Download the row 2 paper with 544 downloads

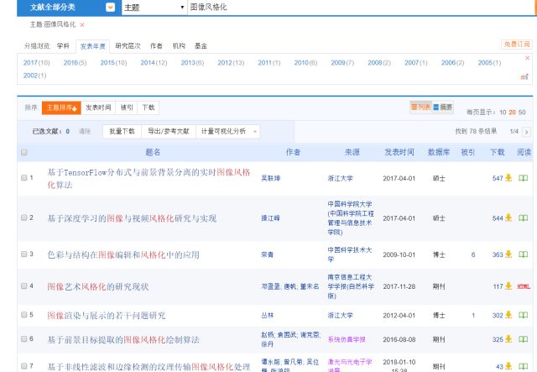pyautogui.click(x=508, y=217)
